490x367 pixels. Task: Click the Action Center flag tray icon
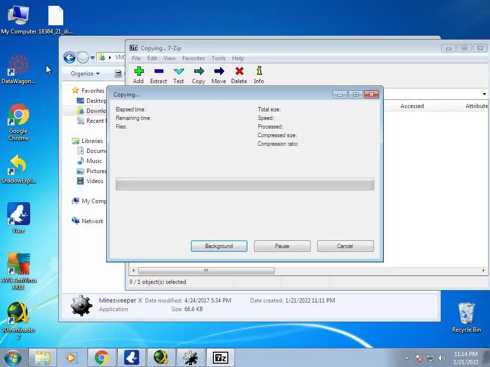coord(419,358)
